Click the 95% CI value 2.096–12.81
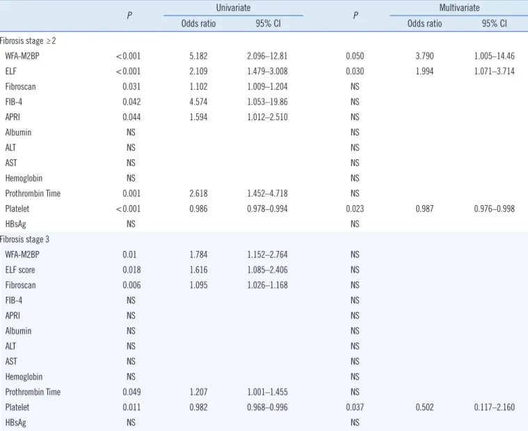The image size is (528, 431). (267, 56)
